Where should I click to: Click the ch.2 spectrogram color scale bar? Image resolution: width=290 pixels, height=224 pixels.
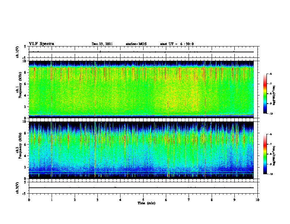(265, 154)
